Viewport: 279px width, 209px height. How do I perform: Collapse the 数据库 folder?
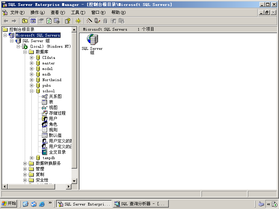(x=25, y=52)
